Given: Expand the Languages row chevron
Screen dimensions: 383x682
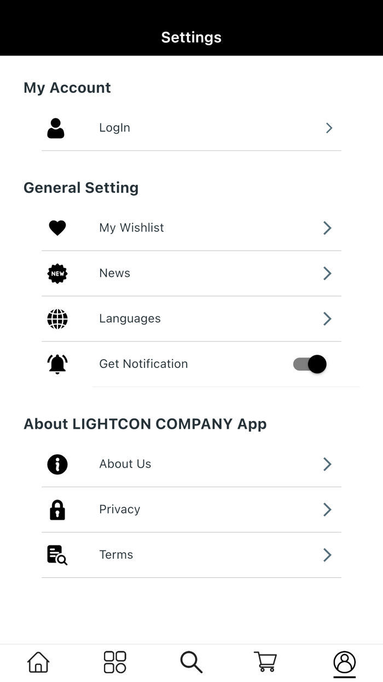Looking at the screenshot, I should point(327,319).
